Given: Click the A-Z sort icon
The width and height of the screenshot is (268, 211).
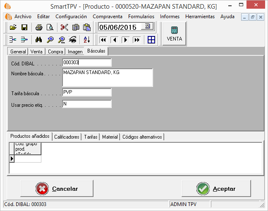Looking at the screenshot, I should (87, 40).
